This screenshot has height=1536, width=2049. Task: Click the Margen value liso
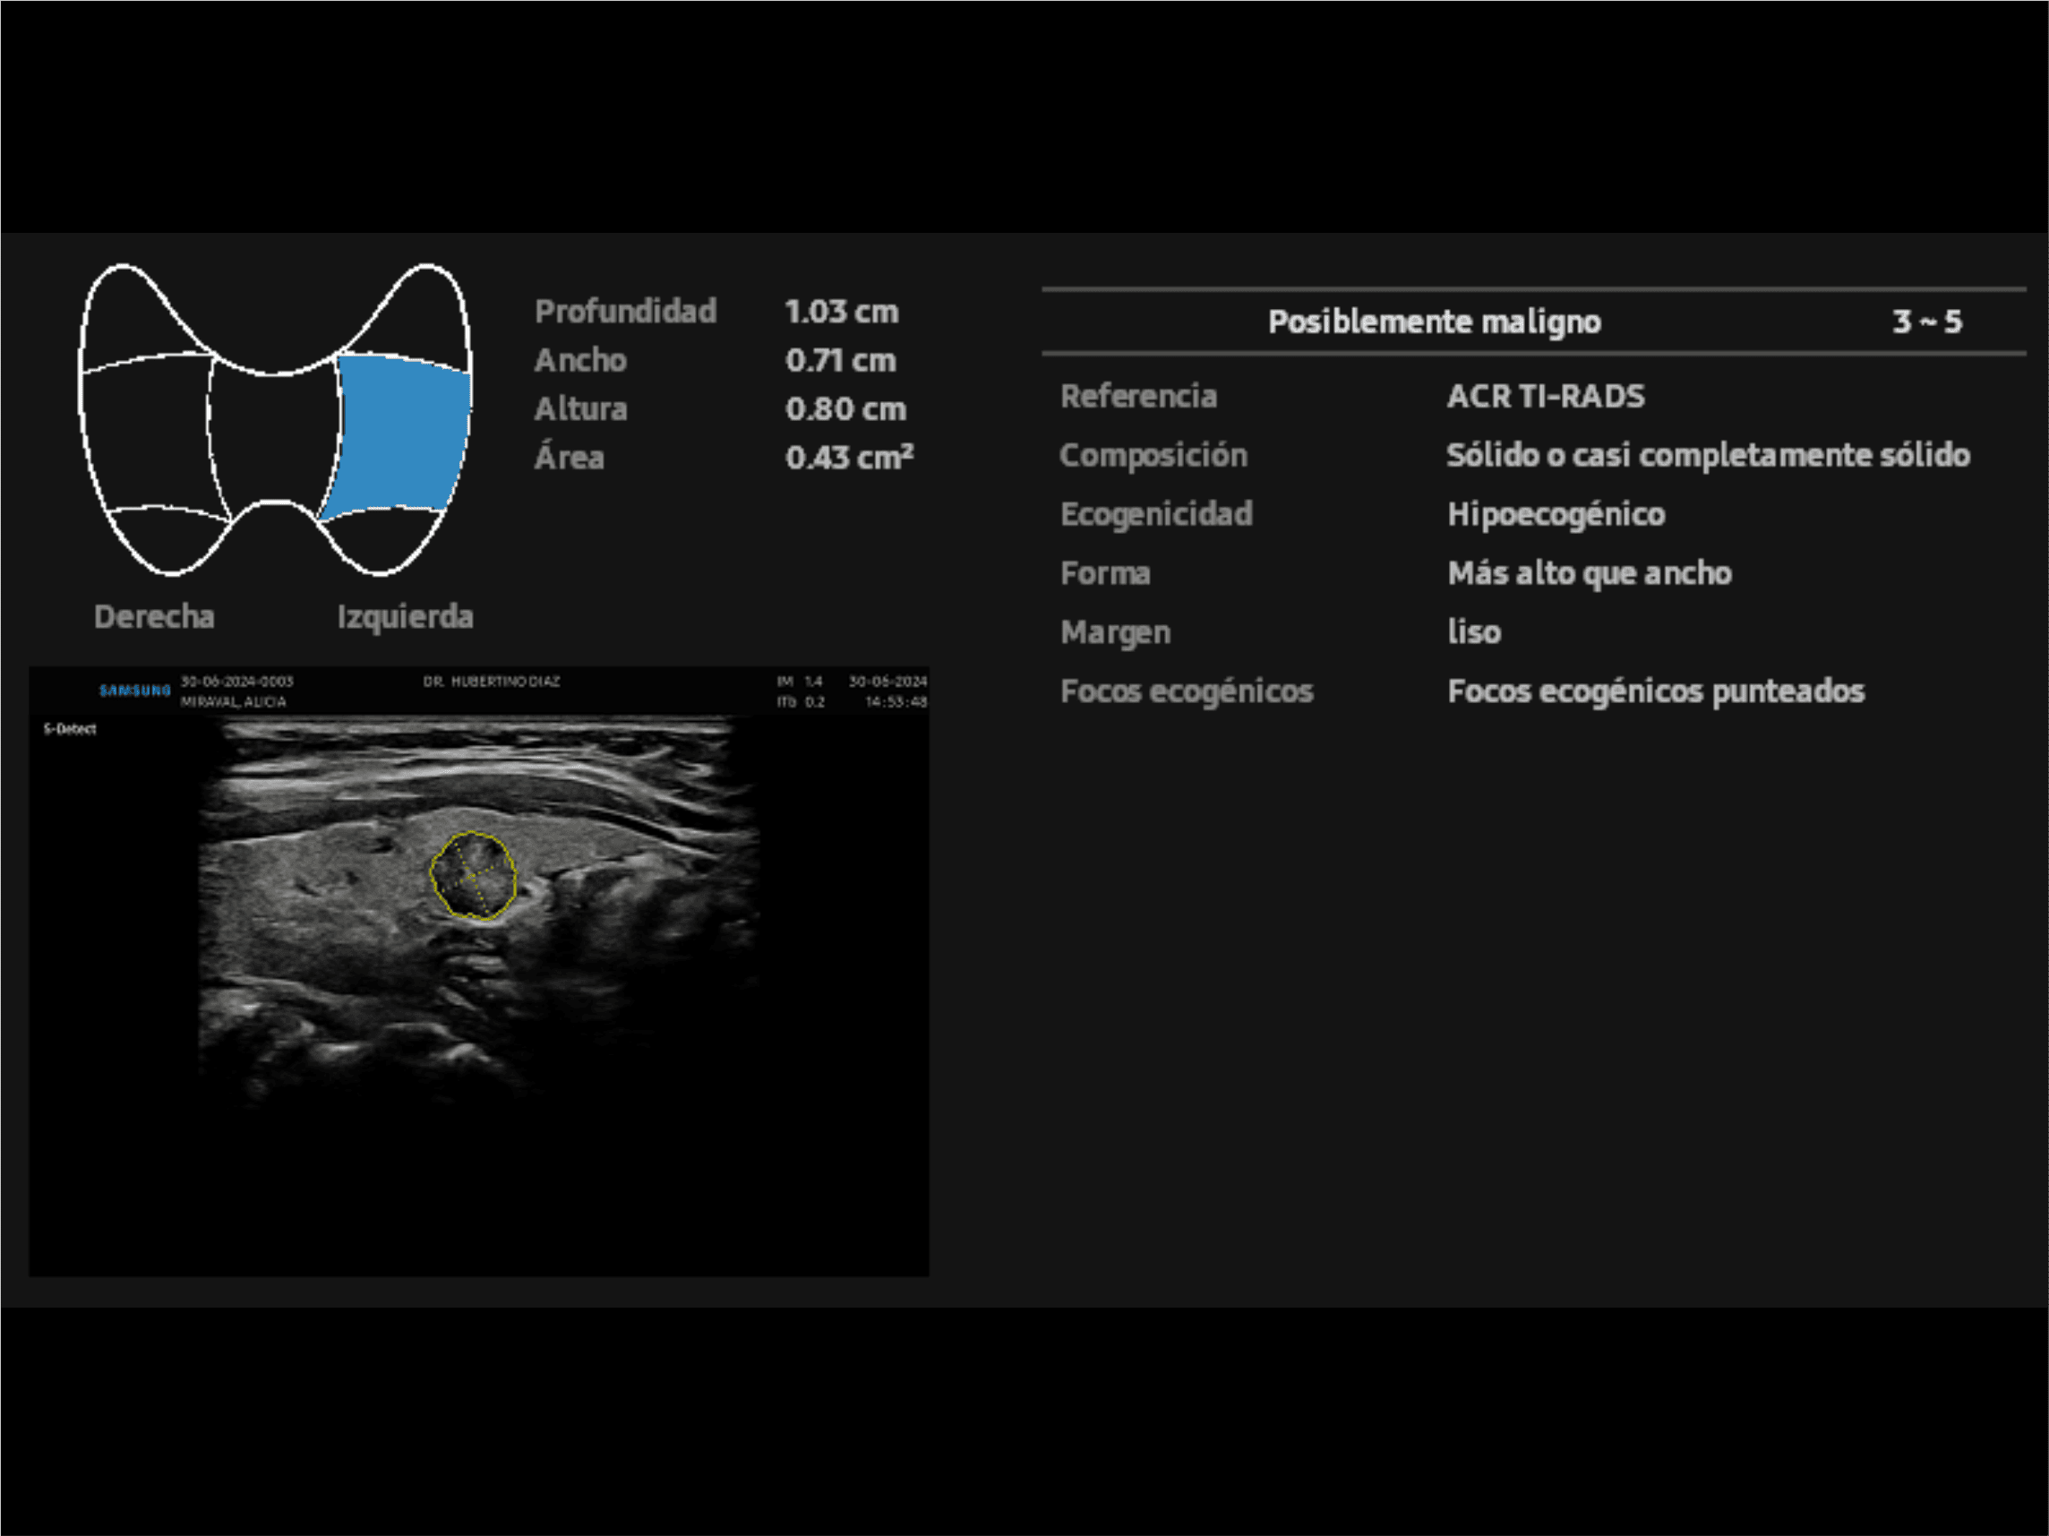click(1474, 631)
